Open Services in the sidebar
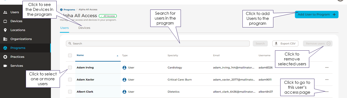The width and height of the screenshot is (347, 98). point(17,66)
